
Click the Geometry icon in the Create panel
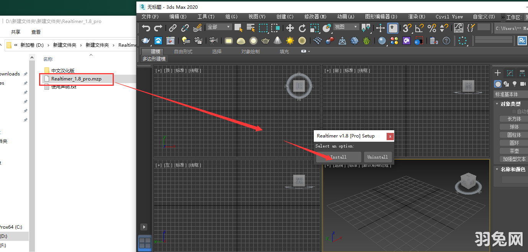pos(497,84)
